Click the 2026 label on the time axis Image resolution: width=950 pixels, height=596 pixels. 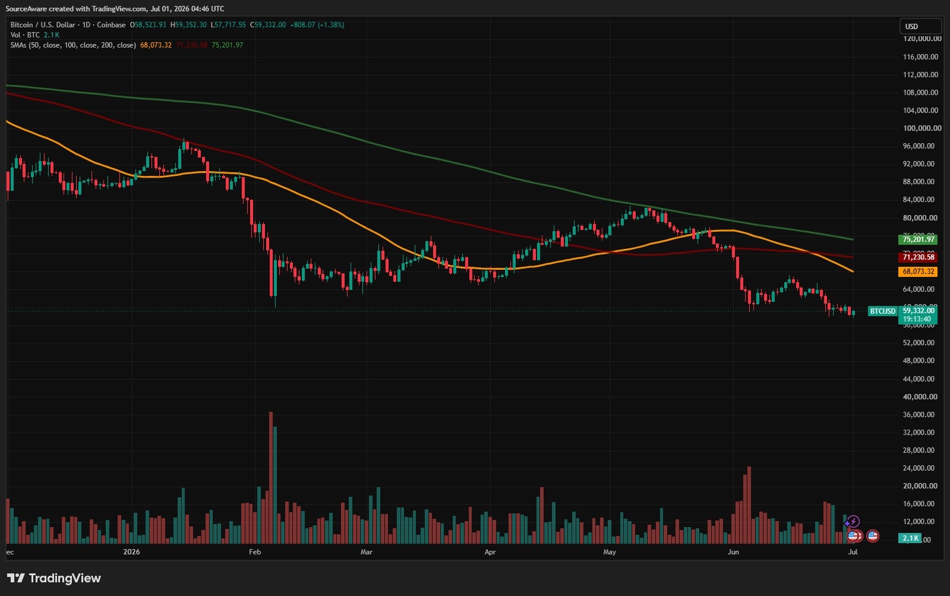[x=131, y=552]
